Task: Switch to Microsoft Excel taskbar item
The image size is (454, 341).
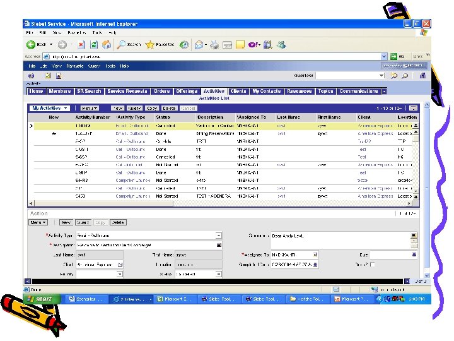Action: pyautogui.click(x=175, y=299)
